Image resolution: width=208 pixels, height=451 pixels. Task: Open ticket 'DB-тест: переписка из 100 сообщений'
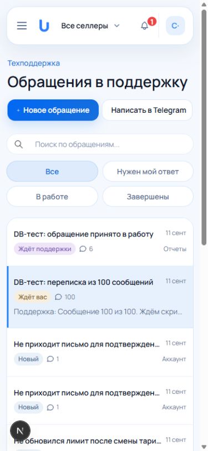100,297
